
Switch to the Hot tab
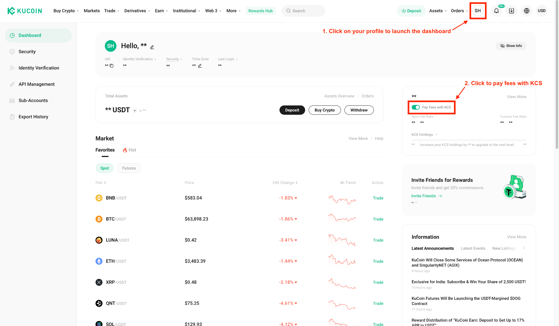pos(129,150)
